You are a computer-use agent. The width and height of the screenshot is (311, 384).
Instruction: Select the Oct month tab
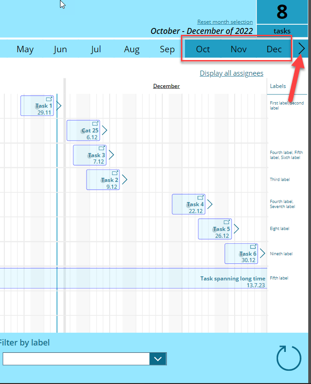pos(203,49)
